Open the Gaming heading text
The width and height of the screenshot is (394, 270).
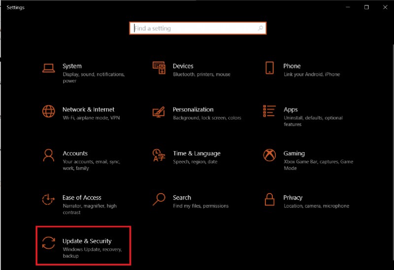pos(294,153)
